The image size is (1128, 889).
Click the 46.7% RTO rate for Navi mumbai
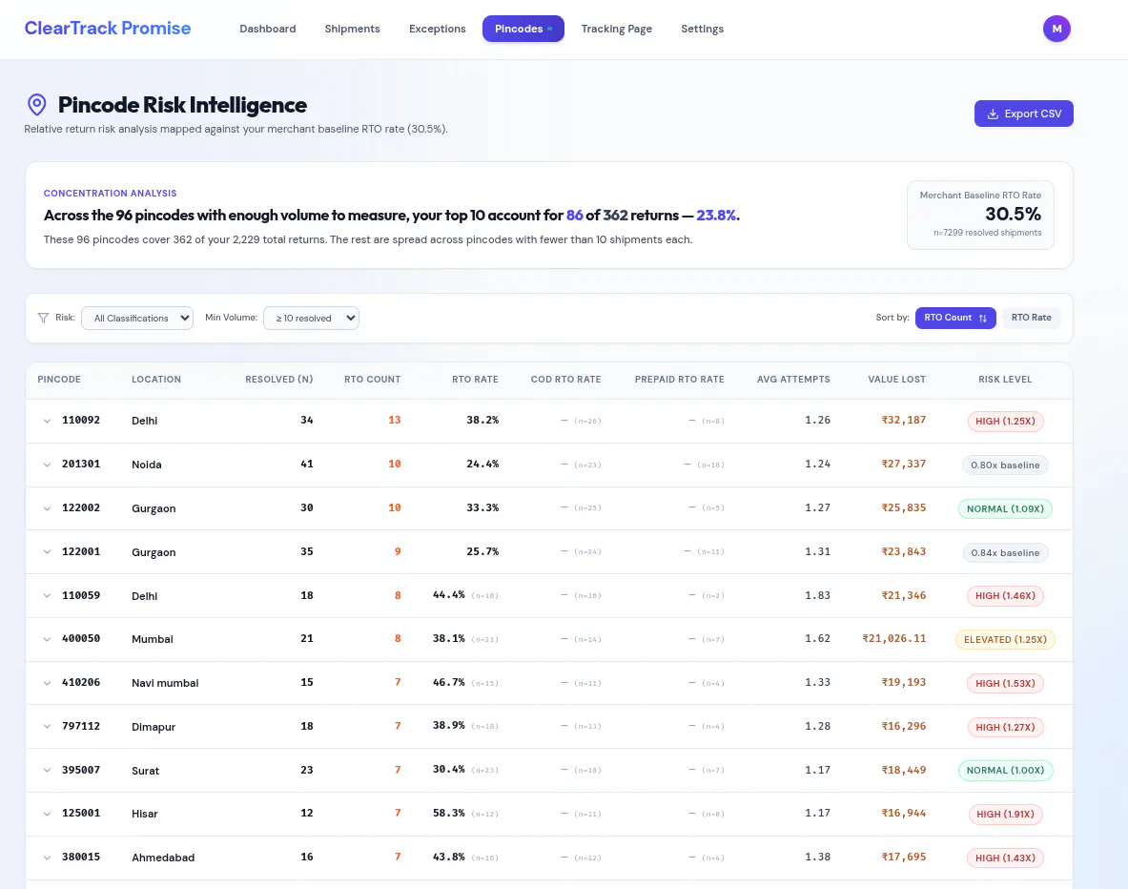coord(449,682)
